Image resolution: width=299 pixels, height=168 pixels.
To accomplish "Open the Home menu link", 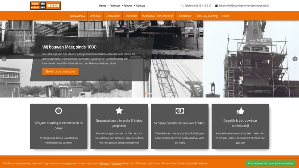I will (x=102, y=6).
